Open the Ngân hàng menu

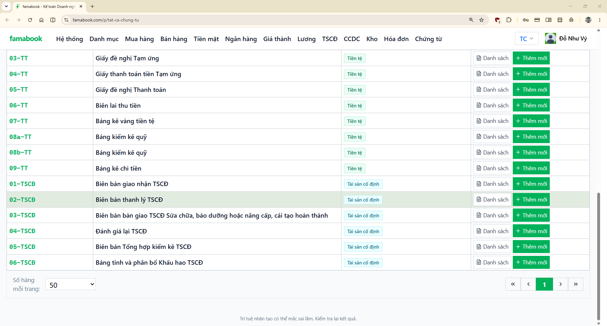(241, 39)
